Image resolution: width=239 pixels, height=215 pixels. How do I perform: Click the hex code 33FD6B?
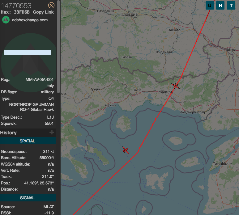pyautogui.click(x=22, y=12)
